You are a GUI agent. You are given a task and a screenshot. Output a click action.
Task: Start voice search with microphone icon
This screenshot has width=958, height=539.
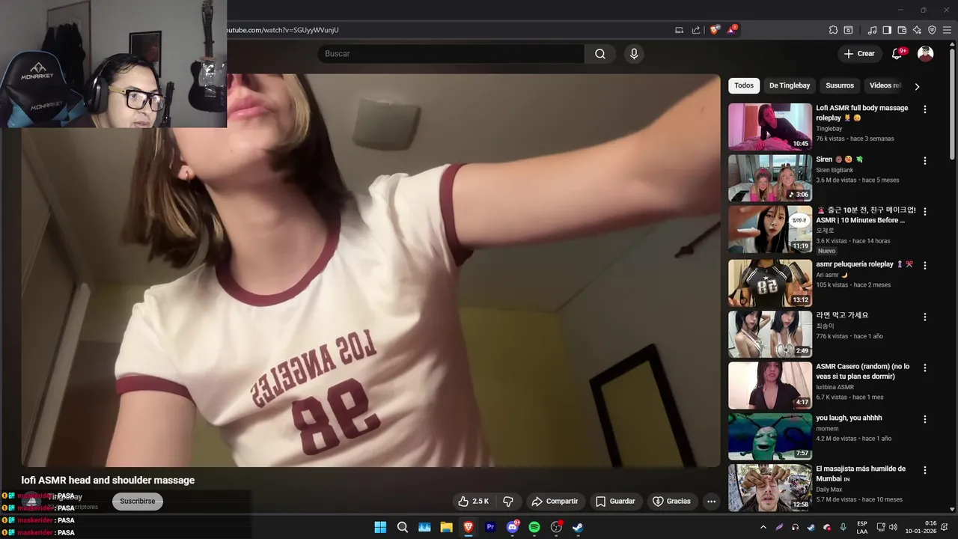click(634, 54)
